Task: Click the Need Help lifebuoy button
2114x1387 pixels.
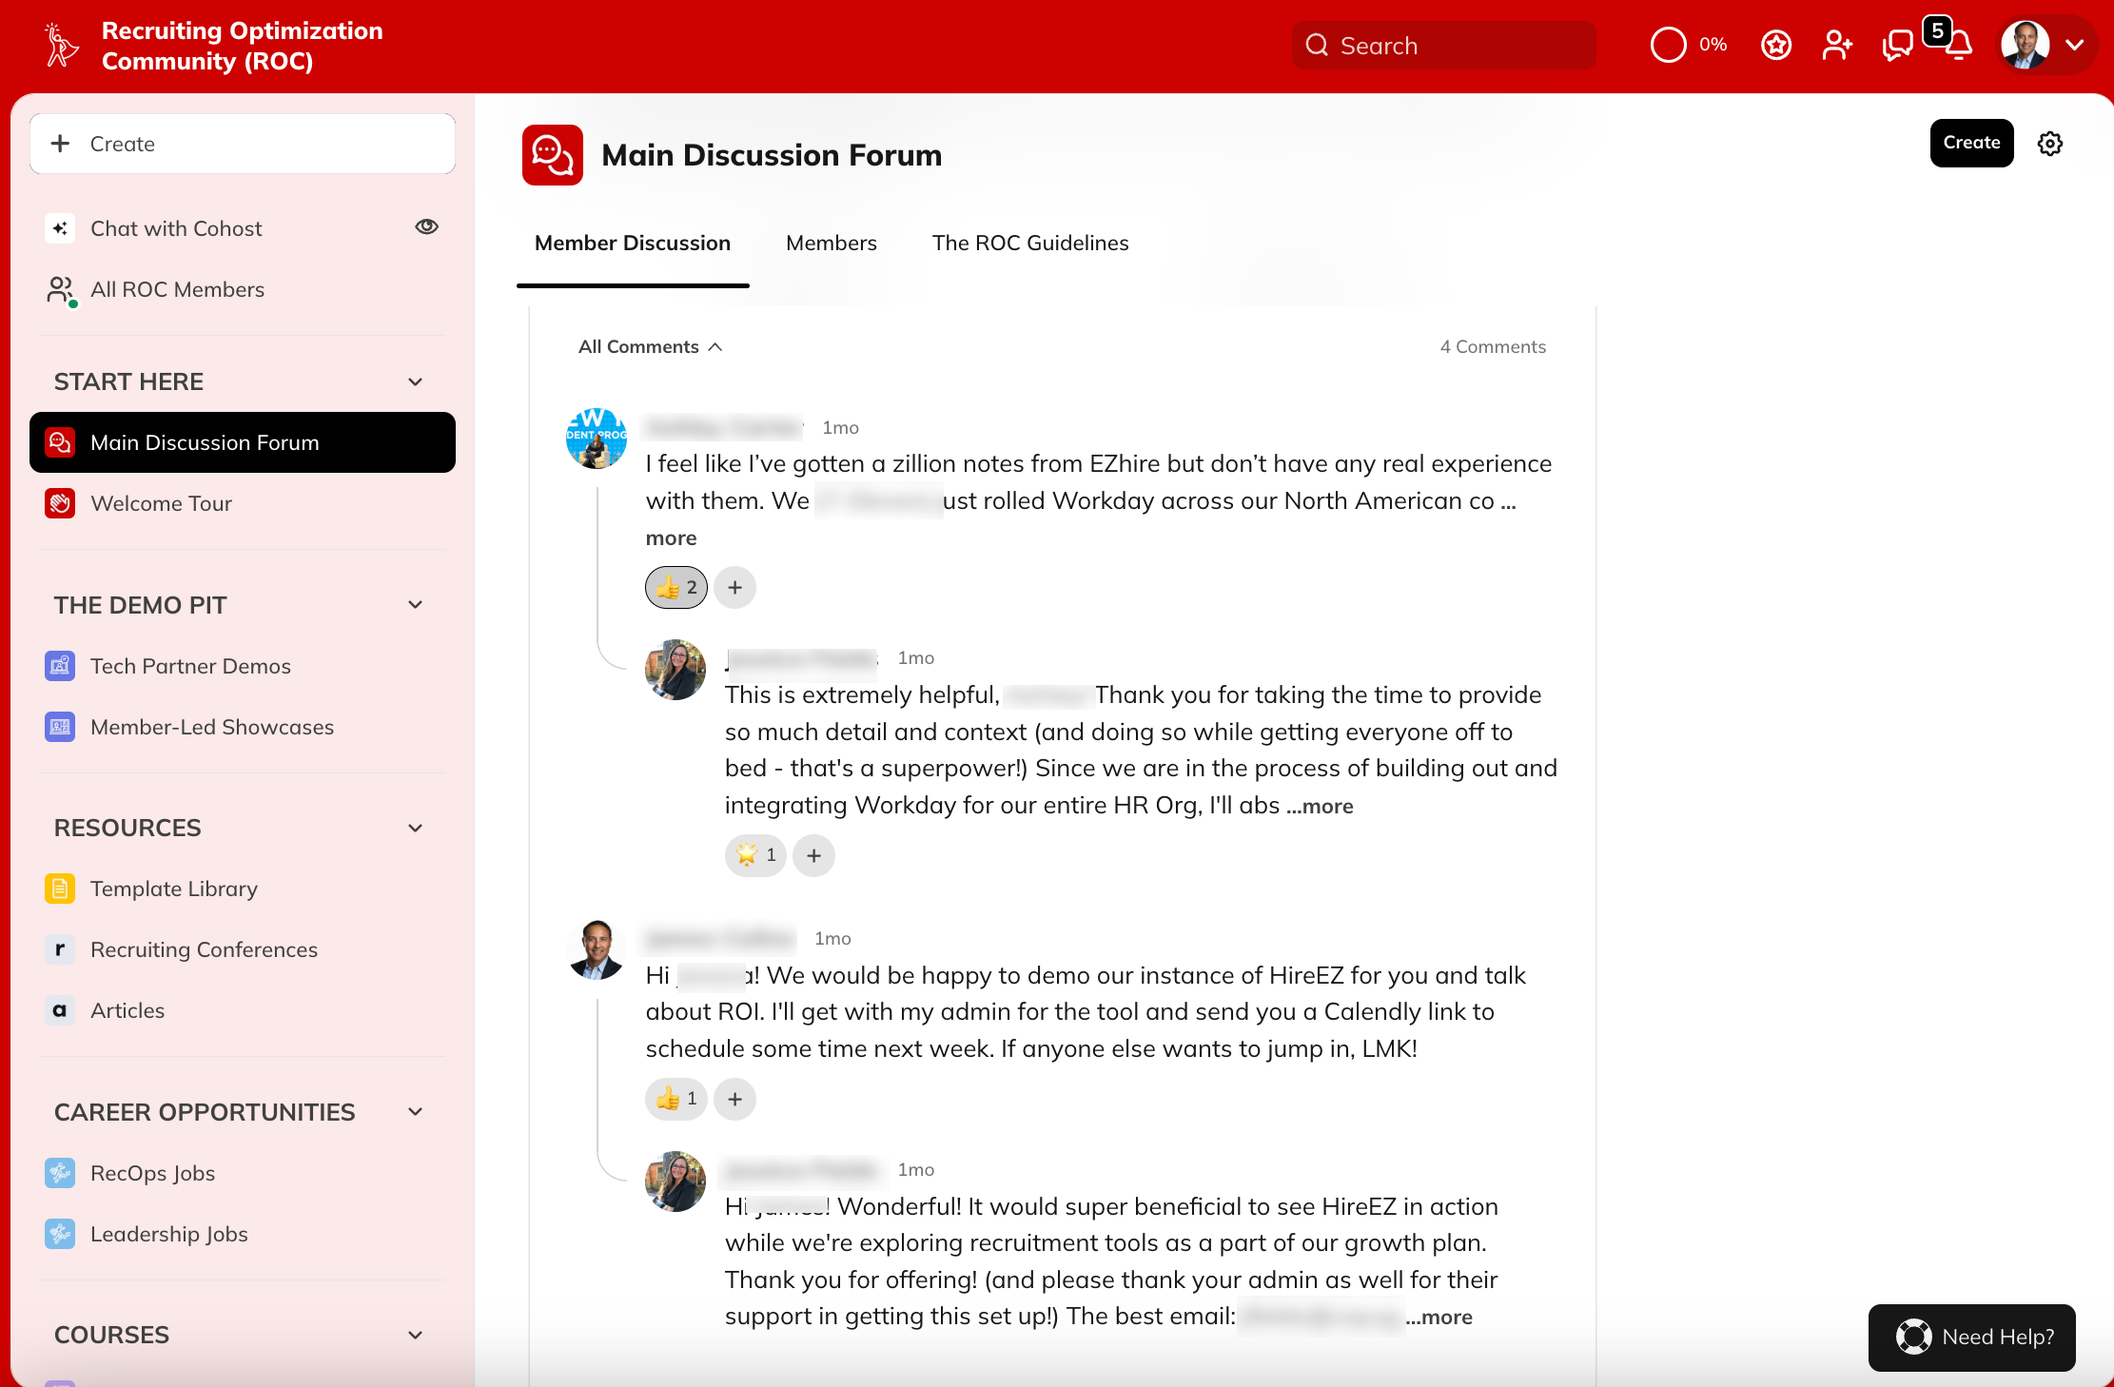Action: [1971, 1337]
